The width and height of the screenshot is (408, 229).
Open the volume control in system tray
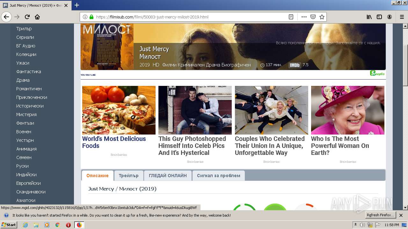coord(362,225)
